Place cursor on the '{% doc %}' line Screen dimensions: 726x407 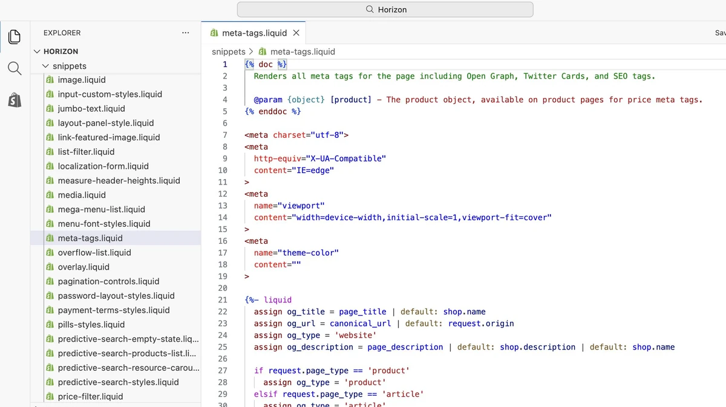266,64
